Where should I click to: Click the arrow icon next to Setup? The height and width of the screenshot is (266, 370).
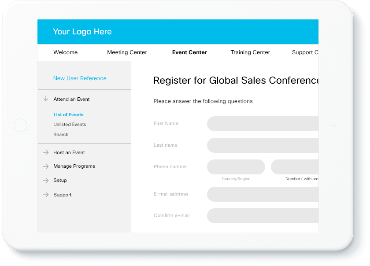point(45,180)
